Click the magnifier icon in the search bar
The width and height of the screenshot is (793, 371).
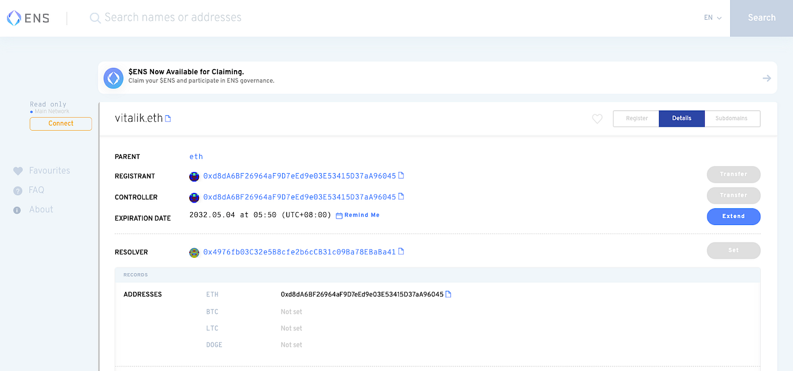tap(95, 18)
